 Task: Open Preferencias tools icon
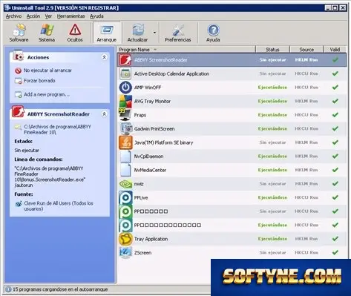178,33
